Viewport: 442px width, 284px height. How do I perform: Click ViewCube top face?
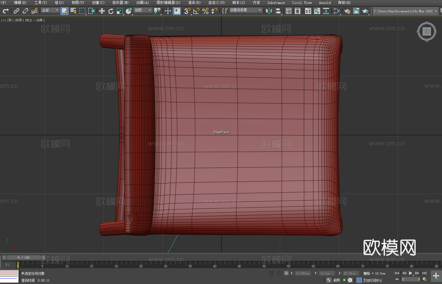click(x=427, y=32)
